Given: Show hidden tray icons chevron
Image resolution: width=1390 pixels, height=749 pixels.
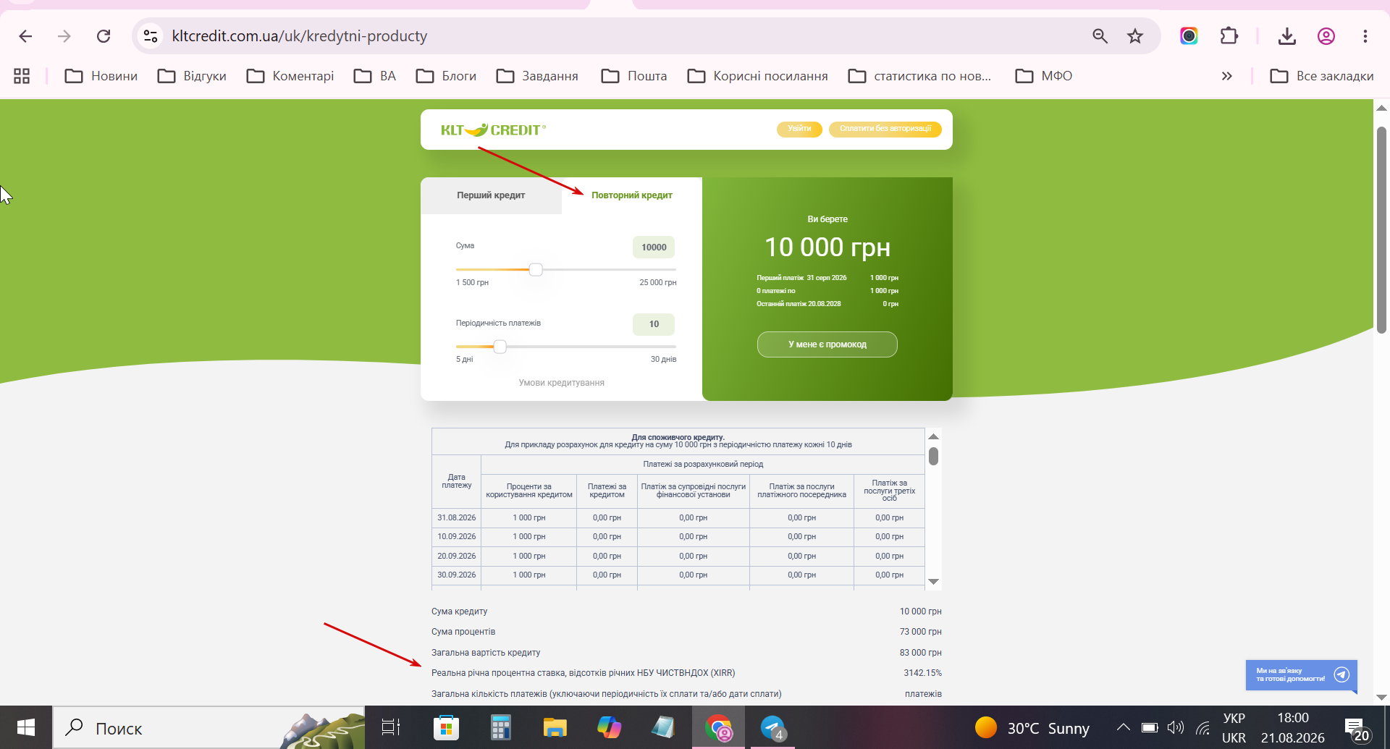Looking at the screenshot, I should pyautogui.click(x=1123, y=727).
